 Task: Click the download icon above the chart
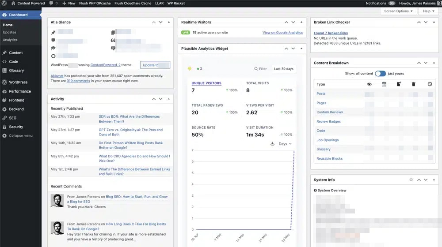click(272, 144)
